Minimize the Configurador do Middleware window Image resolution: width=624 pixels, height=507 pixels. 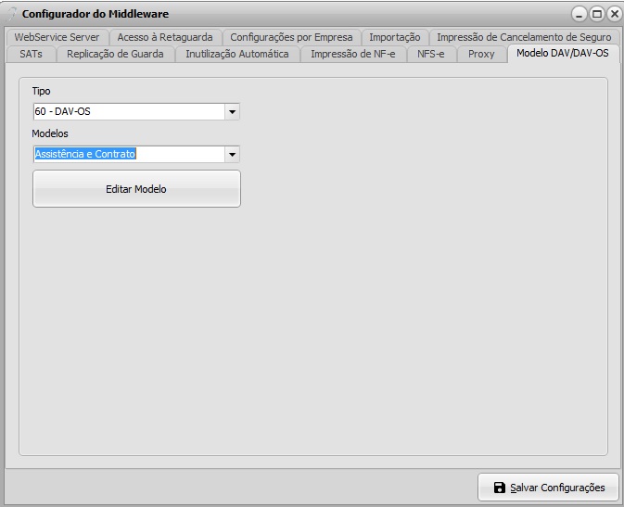(x=579, y=15)
